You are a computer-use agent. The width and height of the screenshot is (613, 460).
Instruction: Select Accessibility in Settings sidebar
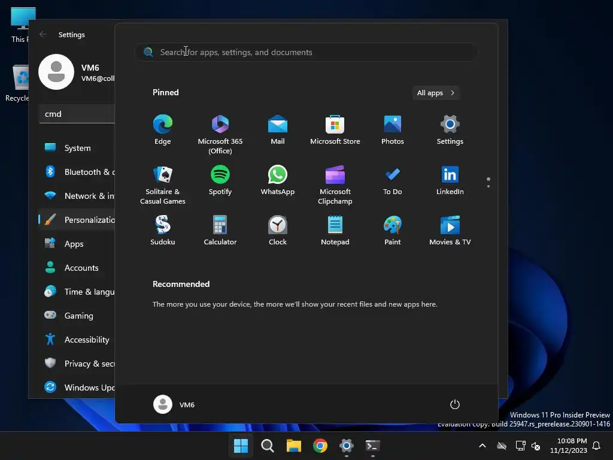coord(77,339)
